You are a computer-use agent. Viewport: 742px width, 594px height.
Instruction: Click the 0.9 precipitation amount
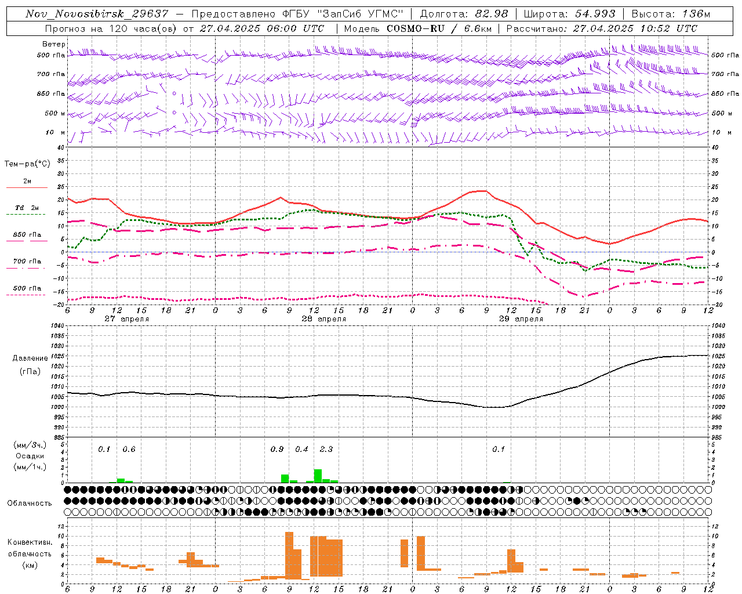pyautogui.click(x=277, y=450)
